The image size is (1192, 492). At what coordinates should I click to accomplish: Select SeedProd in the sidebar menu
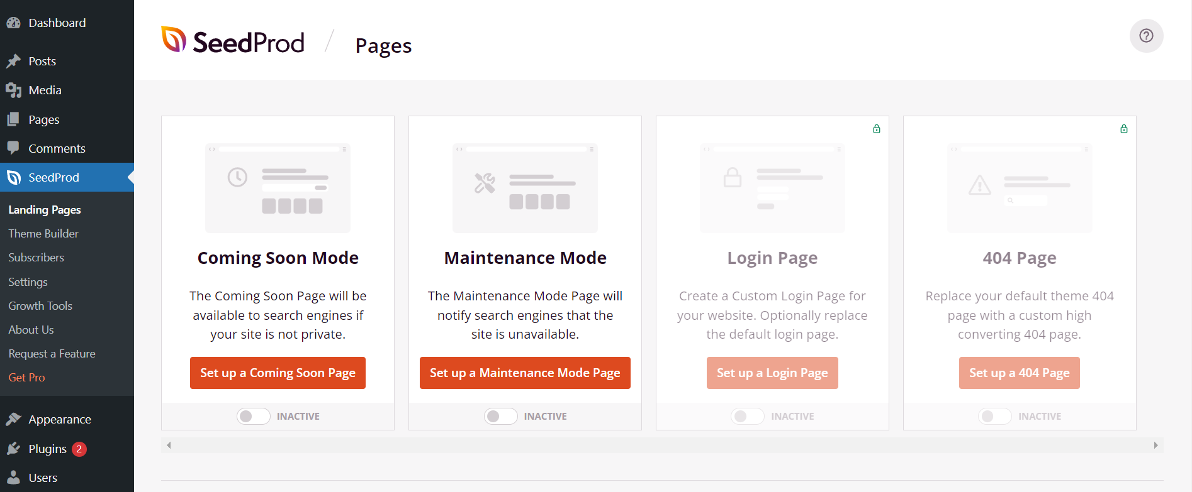pos(67,178)
